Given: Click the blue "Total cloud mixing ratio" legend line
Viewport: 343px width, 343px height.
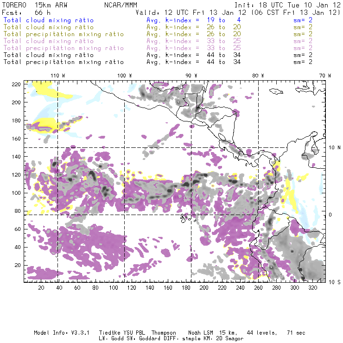Looking at the screenshot, I should (49, 20).
